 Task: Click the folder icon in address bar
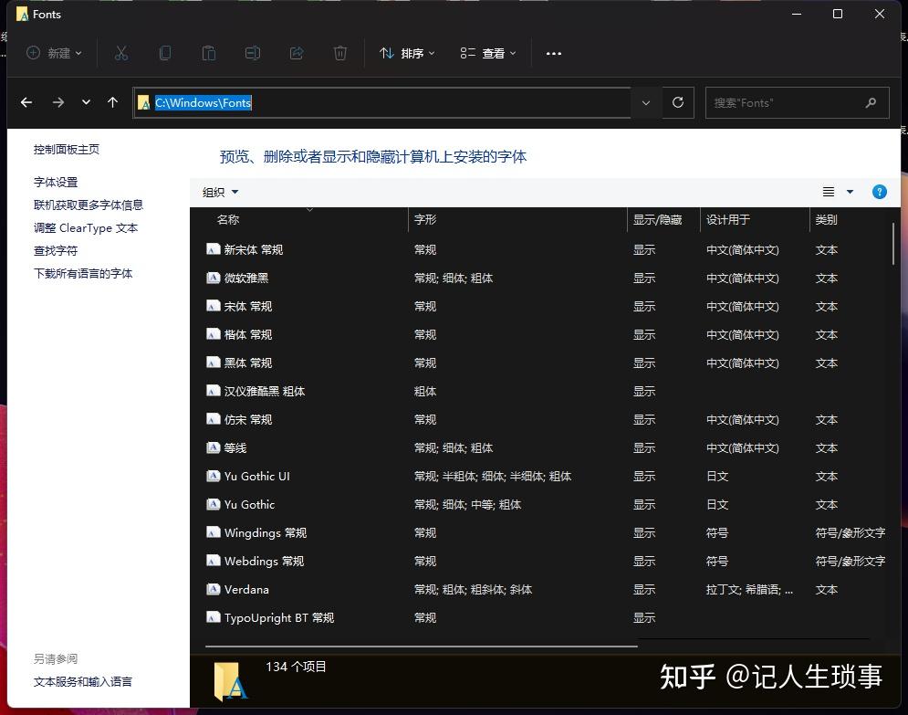[x=143, y=102]
